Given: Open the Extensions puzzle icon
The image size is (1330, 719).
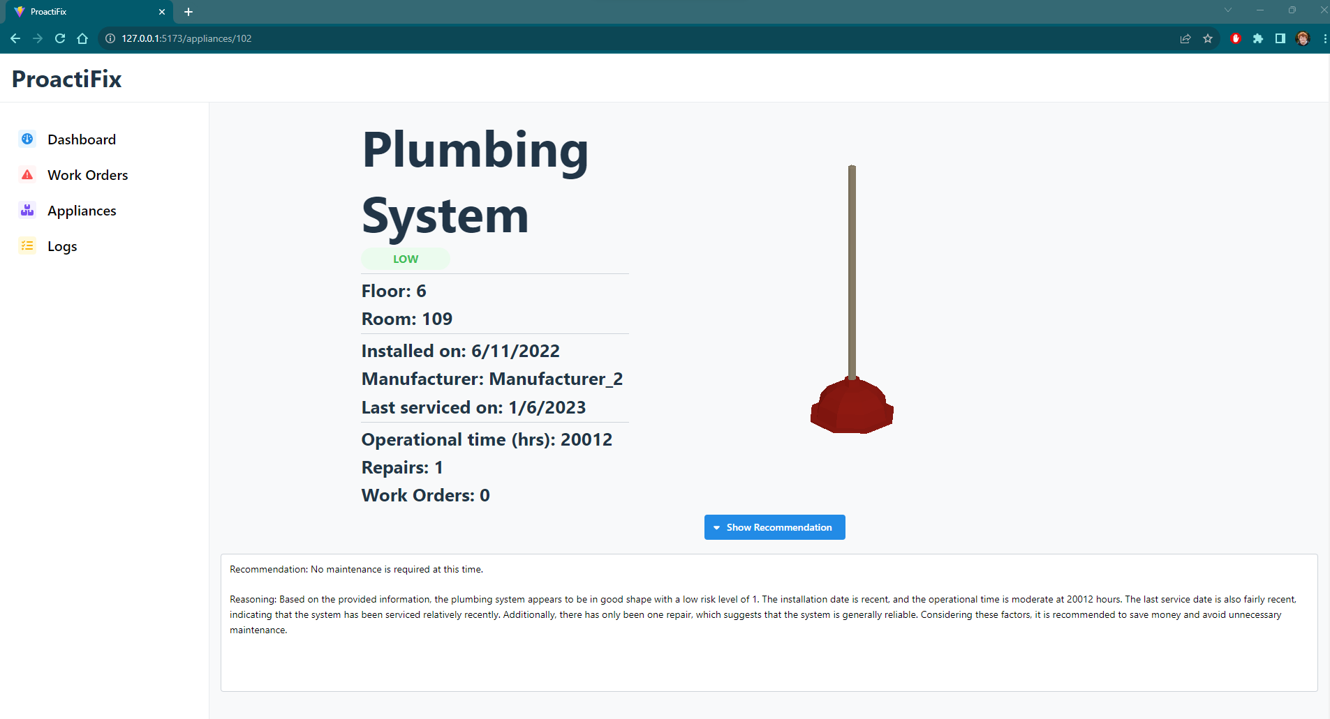Looking at the screenshot, I should tap(1257, 38).
